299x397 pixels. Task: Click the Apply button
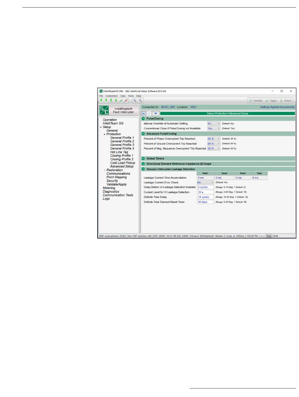tap(271, 101)
